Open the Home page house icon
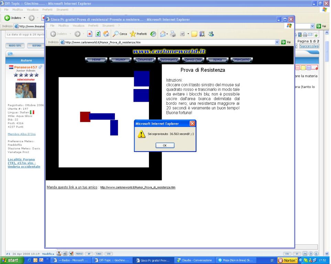 pyautogui.click(x=106, y=34)
